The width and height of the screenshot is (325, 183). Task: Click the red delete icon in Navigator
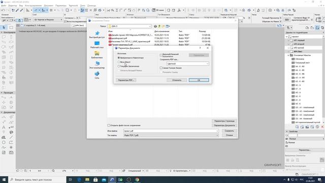[x=322, y=127]
